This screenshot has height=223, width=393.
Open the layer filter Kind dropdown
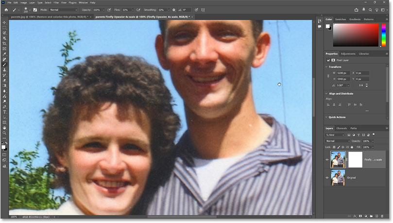pos(335,135)
